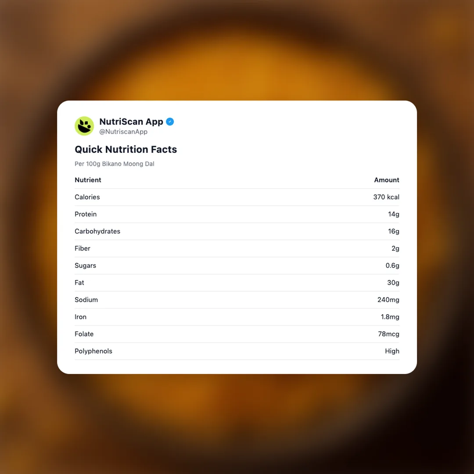Click the NutriScan App profile avatar

tap(84, 126)
